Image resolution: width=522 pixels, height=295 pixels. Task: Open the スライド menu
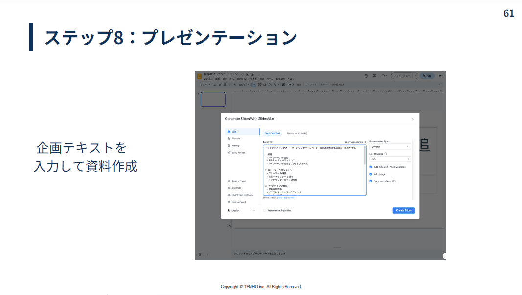(x=252, y=79)
